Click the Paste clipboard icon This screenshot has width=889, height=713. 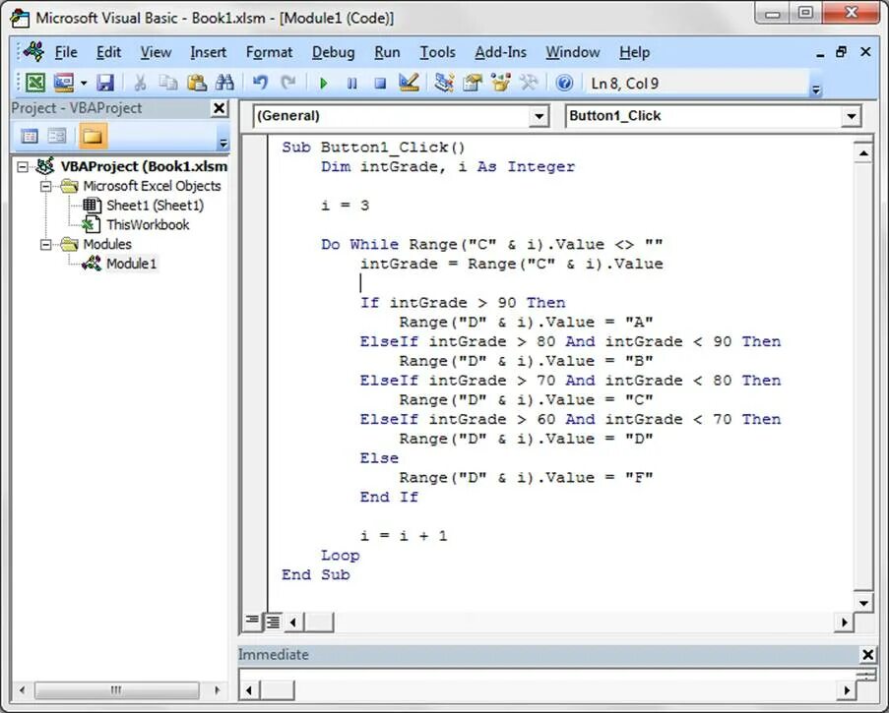(196, 83)
